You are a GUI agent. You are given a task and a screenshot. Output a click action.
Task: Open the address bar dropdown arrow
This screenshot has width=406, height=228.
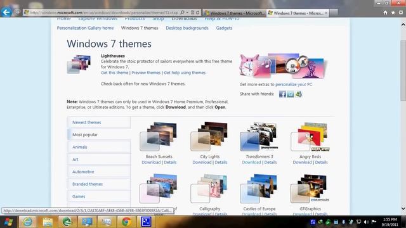[x=187, y=13]
